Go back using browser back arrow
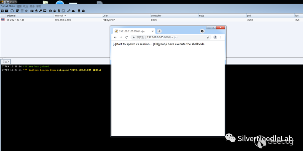Image resolution: width=303 pixels, height=151 pixels. 115,37
